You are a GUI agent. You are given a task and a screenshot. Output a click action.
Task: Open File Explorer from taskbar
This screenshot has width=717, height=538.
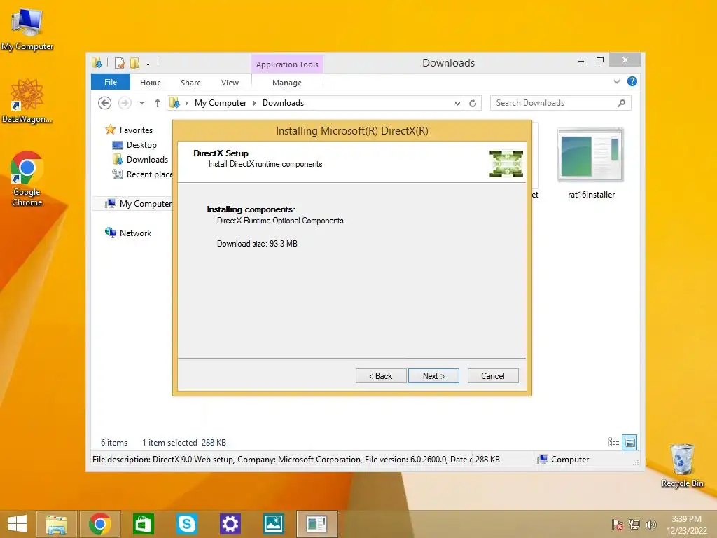point(56,524)
